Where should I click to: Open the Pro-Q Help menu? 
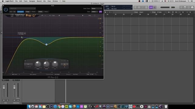pyautogui.click(x=90, y=15)
